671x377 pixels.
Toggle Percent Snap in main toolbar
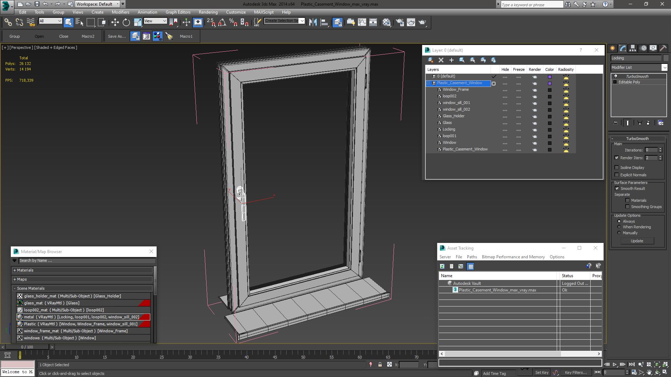point(233,22)
